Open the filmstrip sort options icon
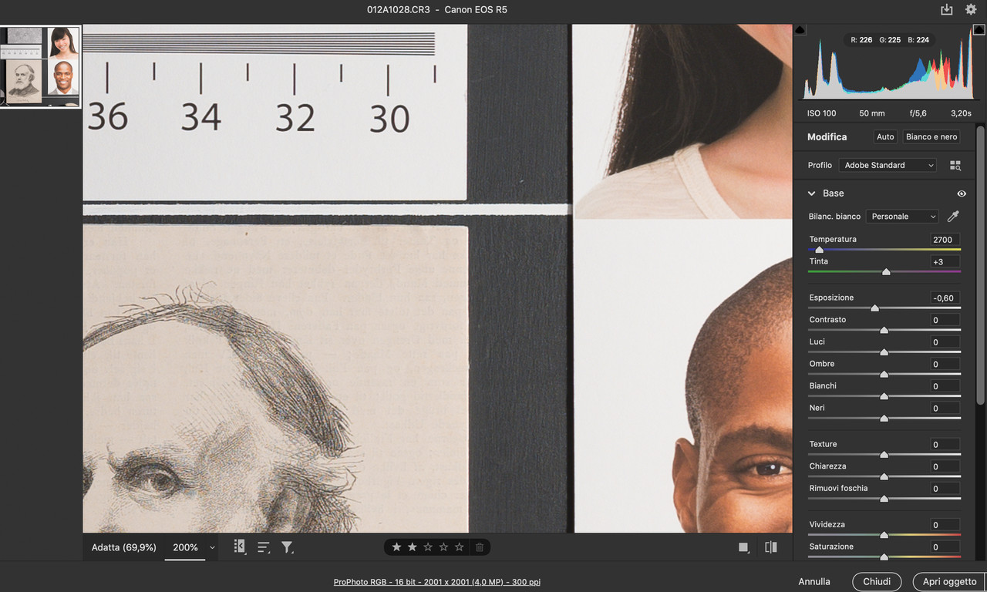987x592 pixels. tap(264, 547)
